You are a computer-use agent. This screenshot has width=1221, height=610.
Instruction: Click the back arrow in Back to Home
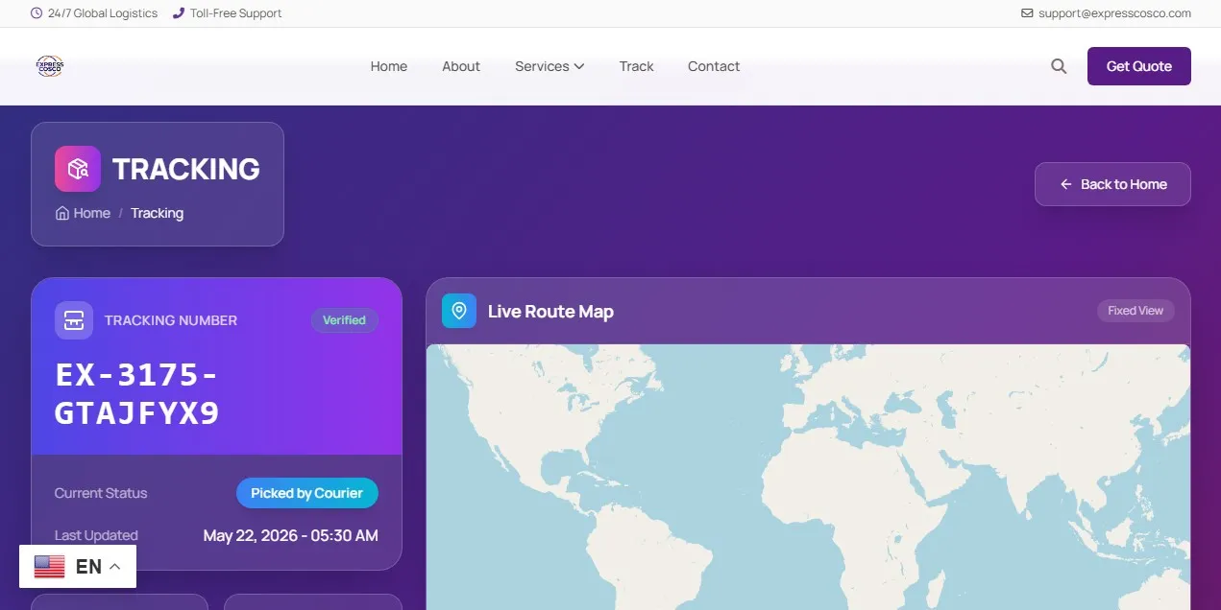1065,184
